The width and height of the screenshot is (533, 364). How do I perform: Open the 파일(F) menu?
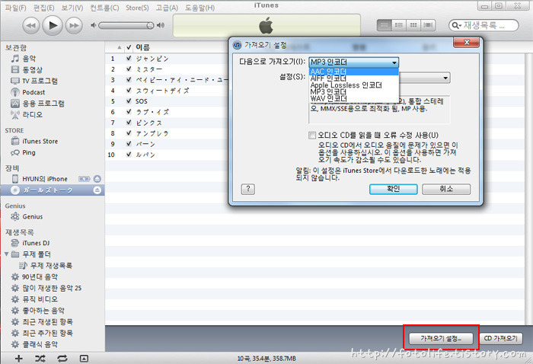16,8
